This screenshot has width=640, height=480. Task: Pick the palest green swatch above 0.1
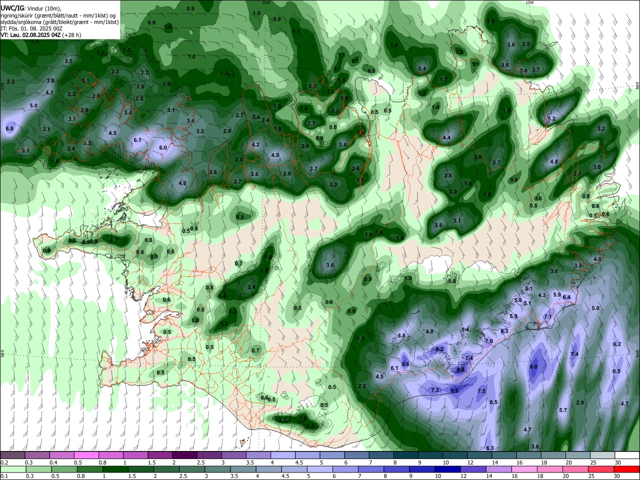[12, 469]
